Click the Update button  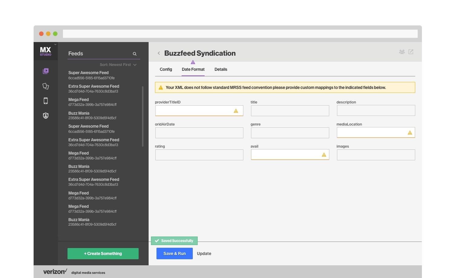pyautogui.click(x=204, y=253)
